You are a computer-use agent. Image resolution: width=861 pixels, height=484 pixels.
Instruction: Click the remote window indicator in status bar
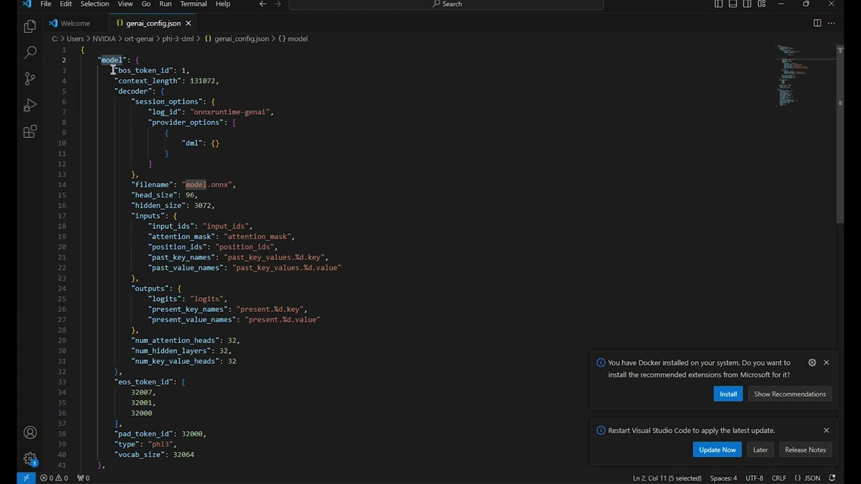pyautogui.click(x=26, y=478)
